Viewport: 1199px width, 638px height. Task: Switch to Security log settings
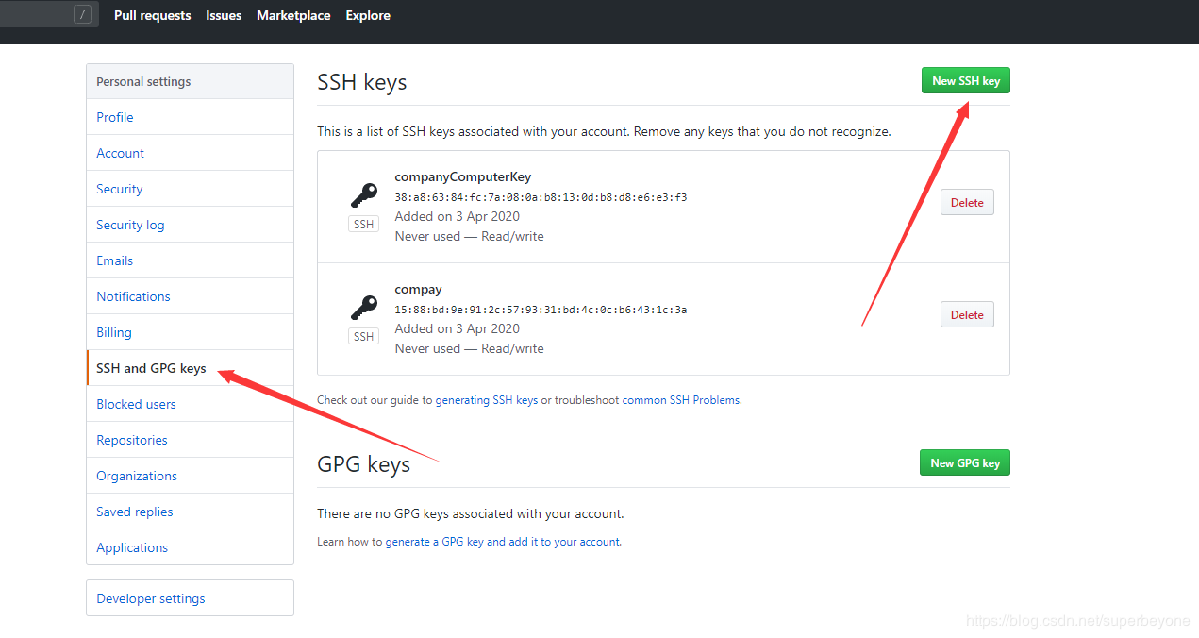point(130,225)
